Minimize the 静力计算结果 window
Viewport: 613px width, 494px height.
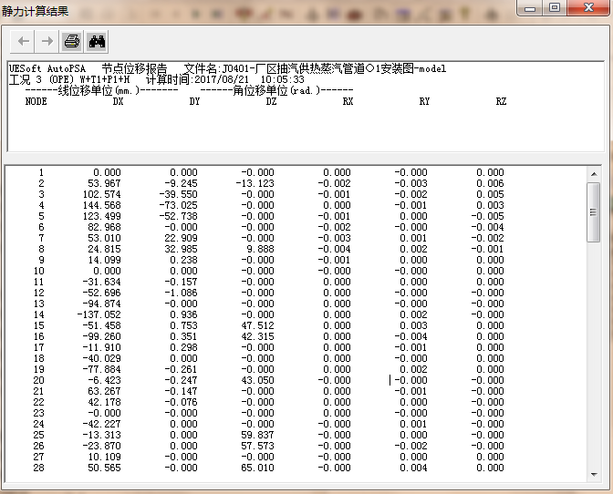tap(530, 8)
